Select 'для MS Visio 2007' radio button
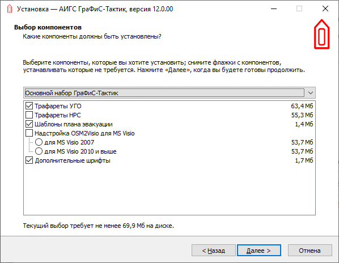This screenshot has width=339, height=263. pos(39,142)
